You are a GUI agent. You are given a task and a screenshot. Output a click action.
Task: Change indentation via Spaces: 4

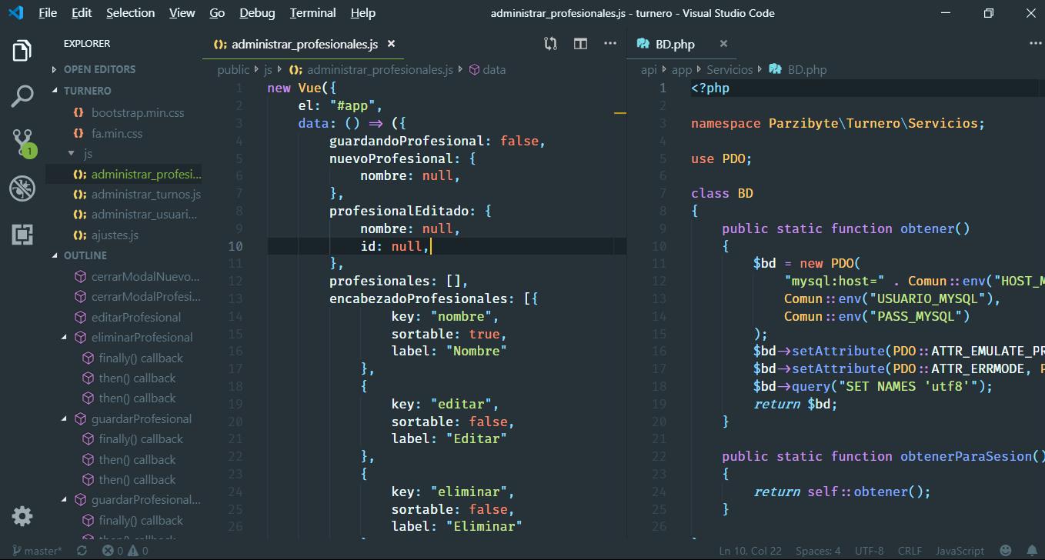point(818,551)
